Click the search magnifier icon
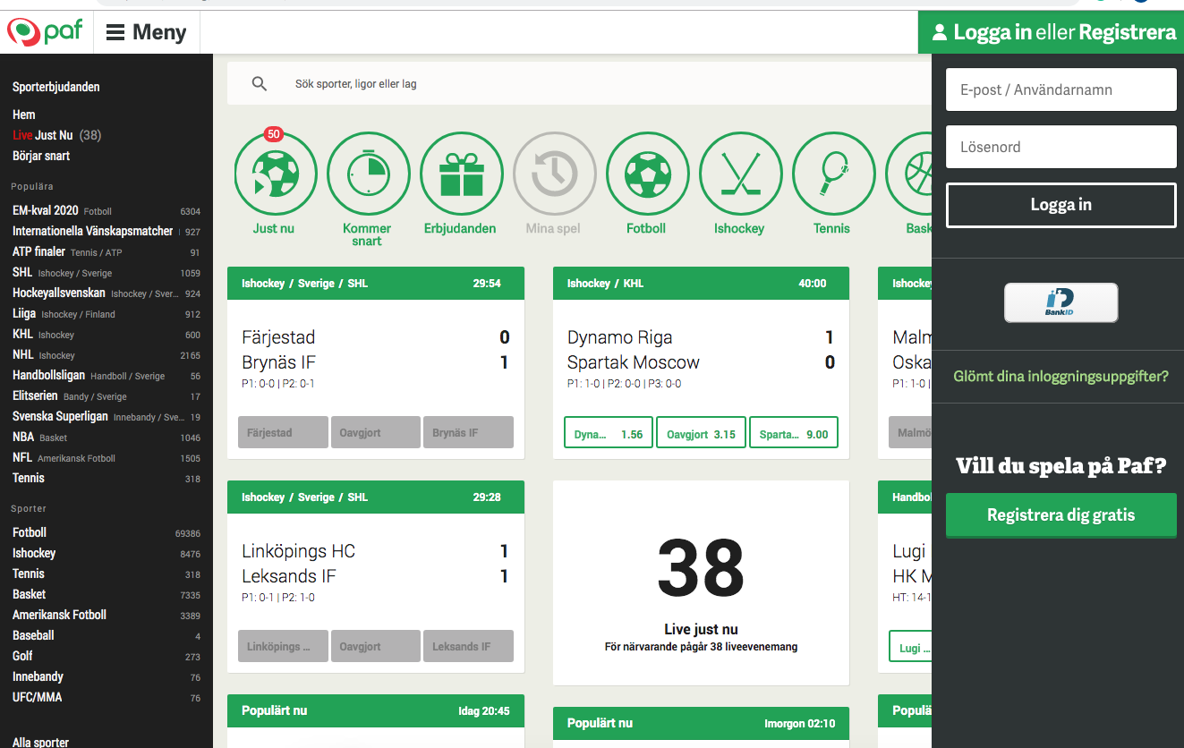 coord(260,84)
